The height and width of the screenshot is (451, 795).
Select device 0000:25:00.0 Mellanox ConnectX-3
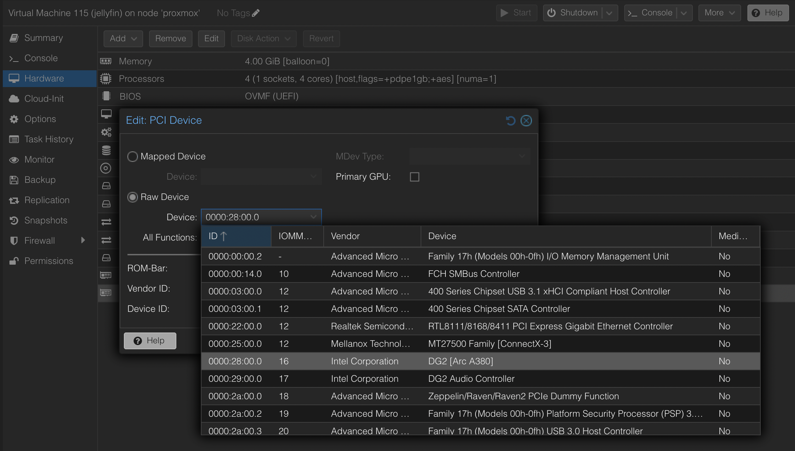coord(480,344)
